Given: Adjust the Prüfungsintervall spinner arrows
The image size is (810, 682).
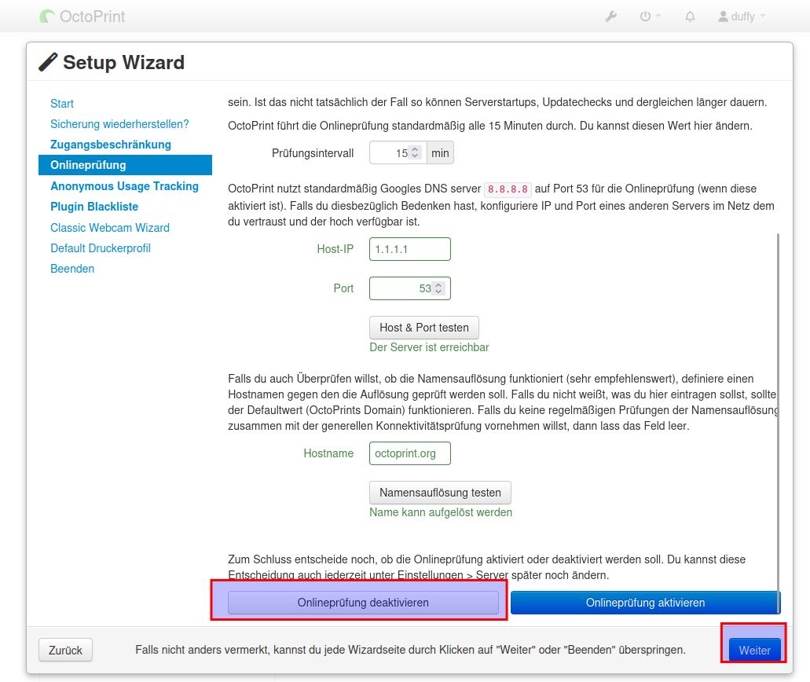Looking at the screenshot, I should [415, 153].
